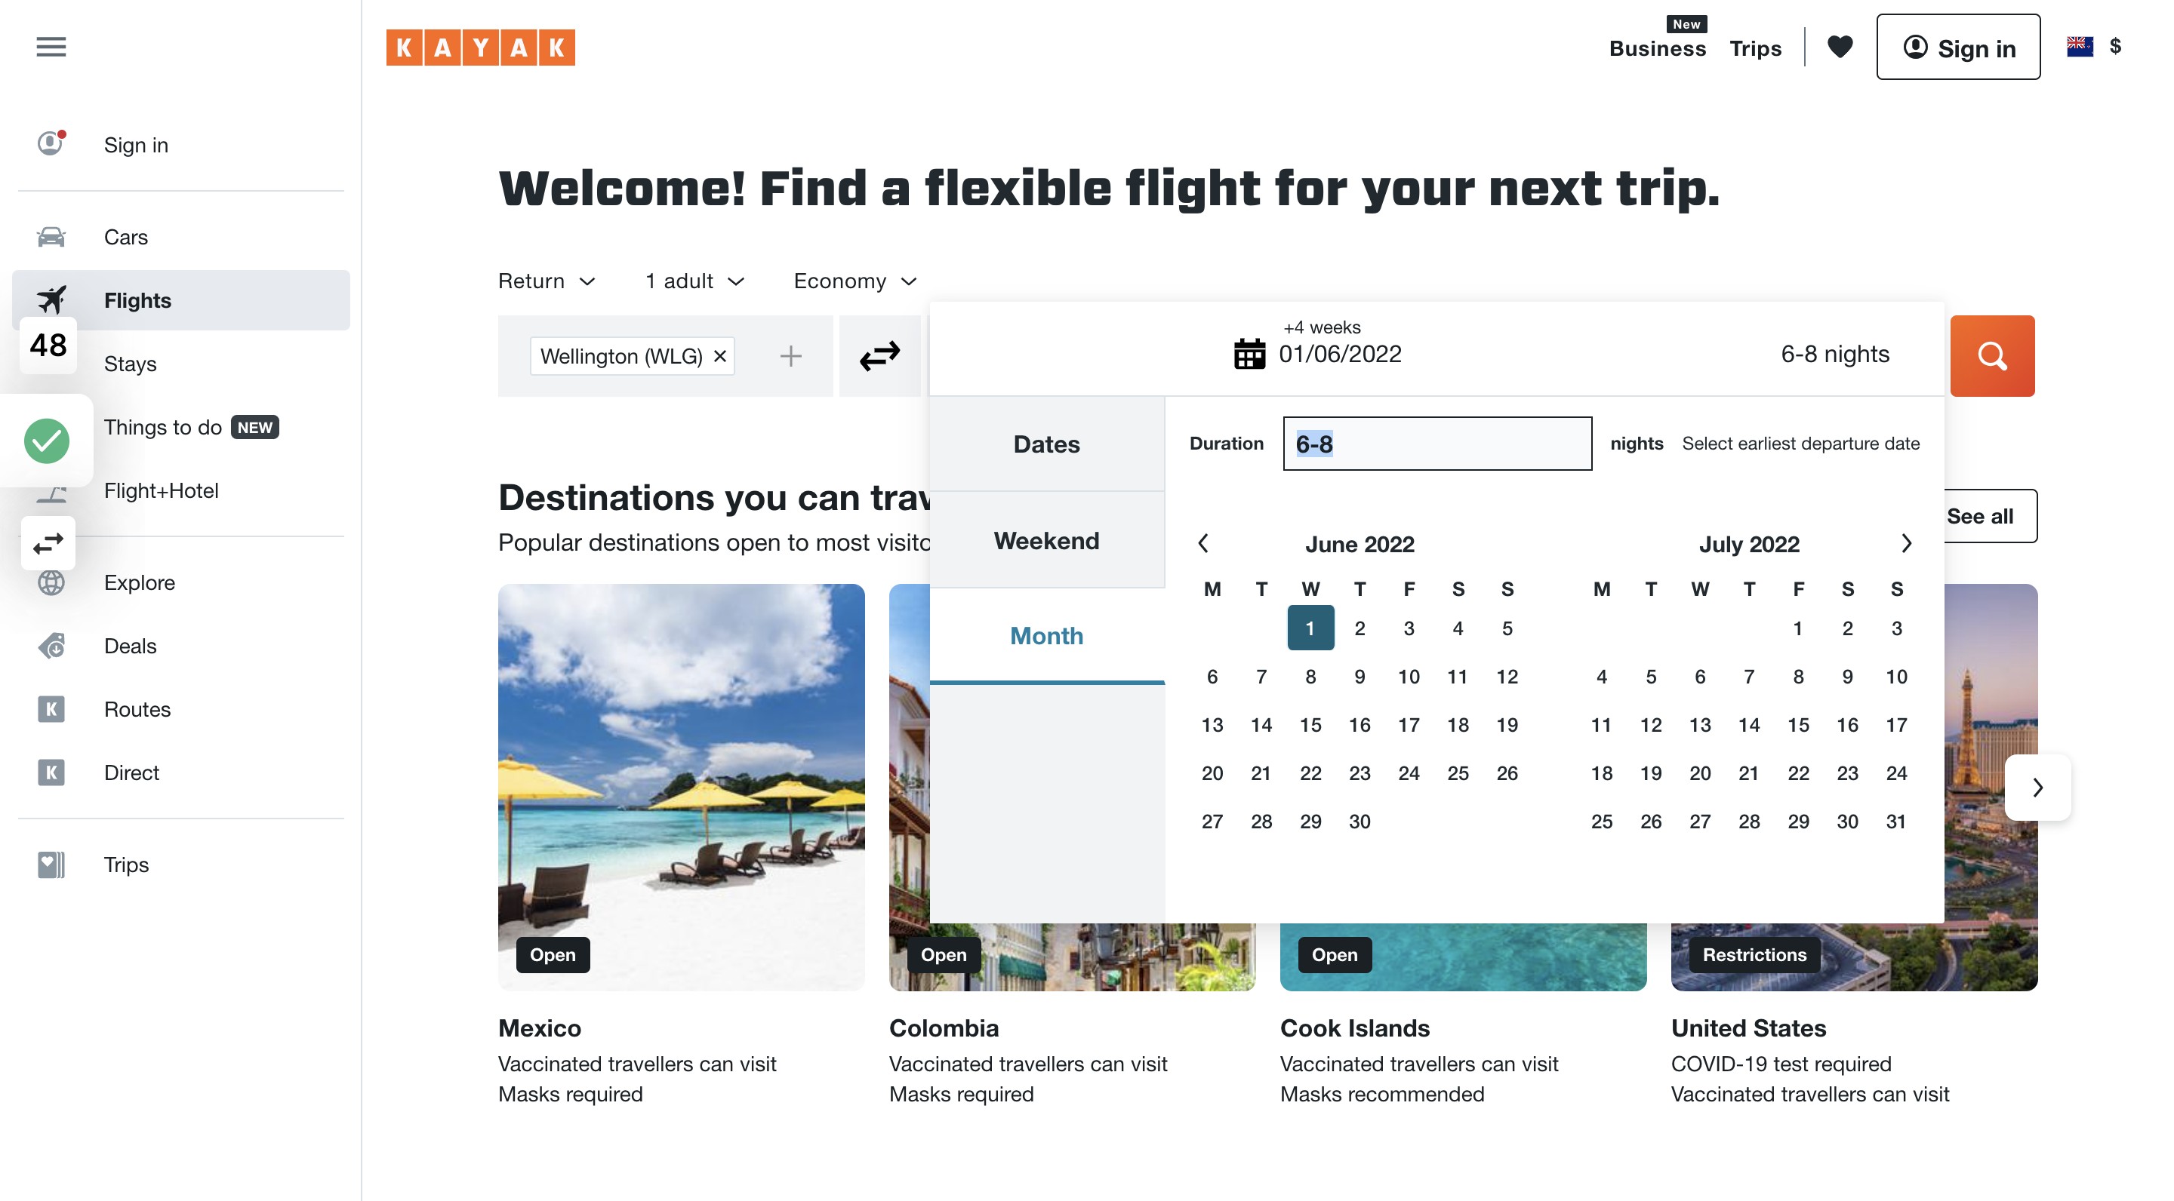The width and height of the screenshot is (2174, 1201).
Task: Select the Month tab
Action: (1046, 636)
